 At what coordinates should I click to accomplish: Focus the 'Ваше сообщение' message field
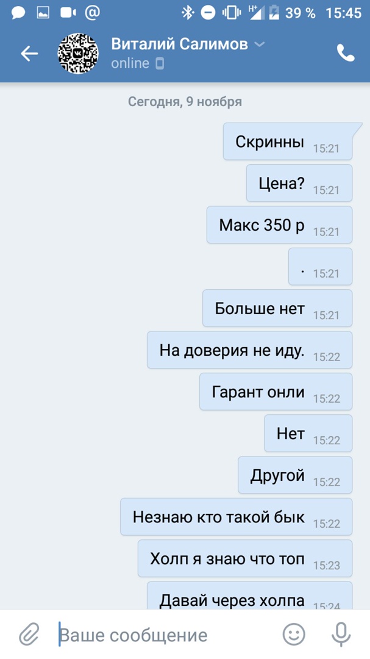tap(168, 635)
